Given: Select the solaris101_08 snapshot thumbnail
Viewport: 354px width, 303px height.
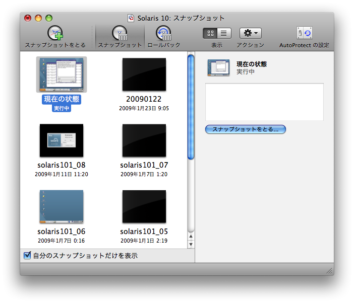Looking at the screenshot, I should pyautogui.click(x=62, y=140).
